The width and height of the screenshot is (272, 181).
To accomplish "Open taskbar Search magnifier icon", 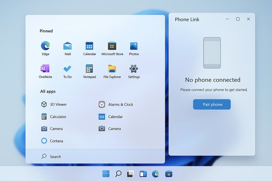I will point(119,174).
